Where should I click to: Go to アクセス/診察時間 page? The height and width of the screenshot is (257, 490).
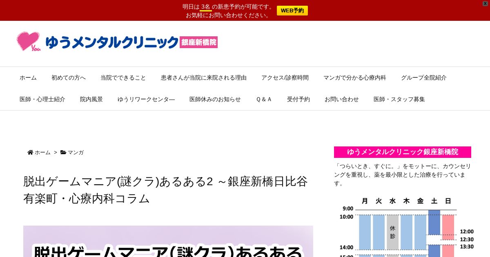point(285,78)
